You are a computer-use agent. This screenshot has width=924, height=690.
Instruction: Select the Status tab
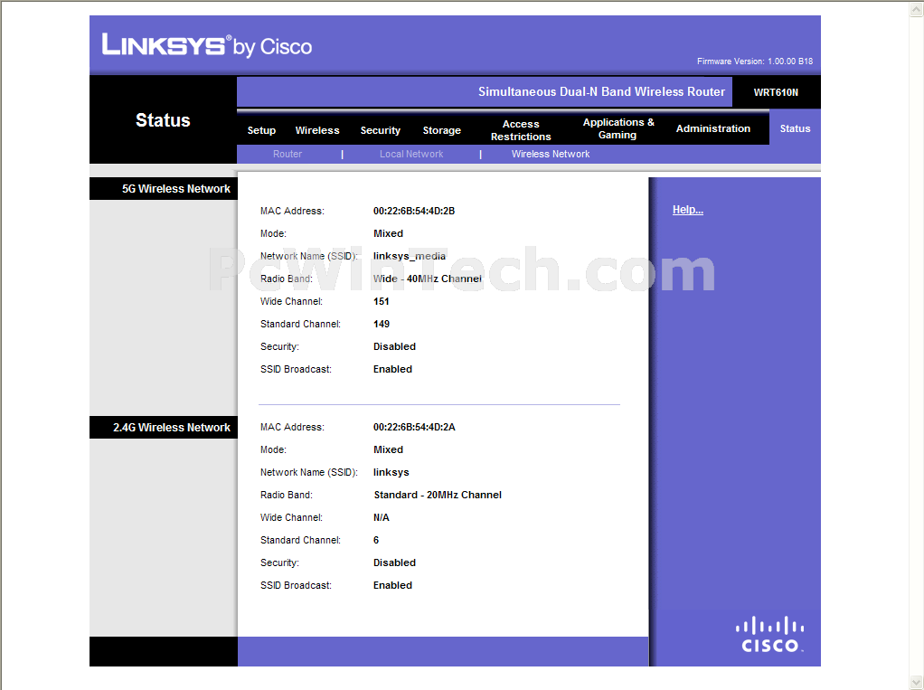coord(795,128)
